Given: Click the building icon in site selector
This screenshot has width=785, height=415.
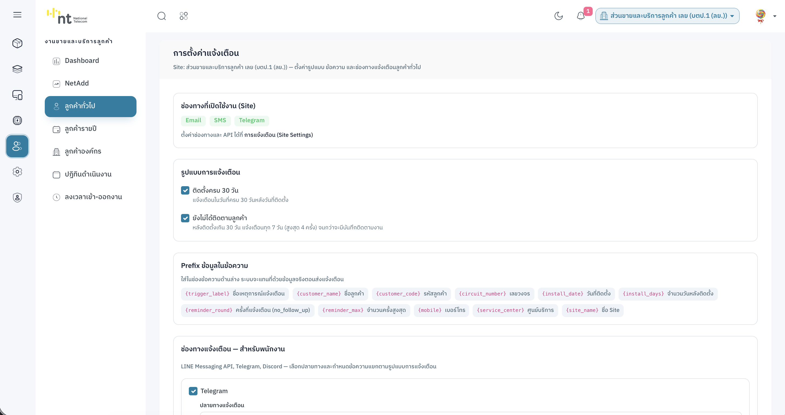Looking at the screenshot, I should [604, 16].
